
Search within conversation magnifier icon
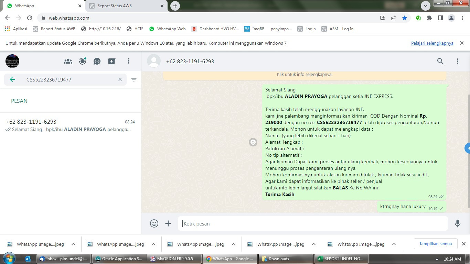[440, 61]
